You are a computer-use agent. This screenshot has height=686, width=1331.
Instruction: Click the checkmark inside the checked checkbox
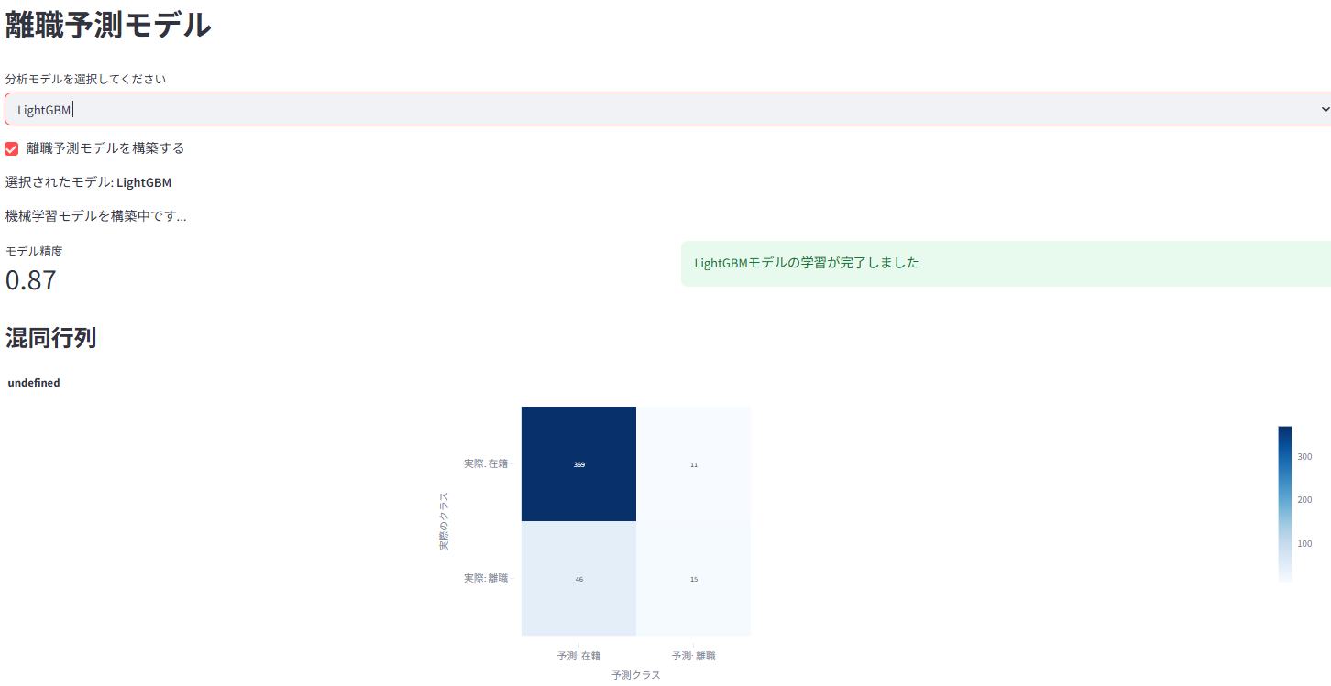pos(11,147)
